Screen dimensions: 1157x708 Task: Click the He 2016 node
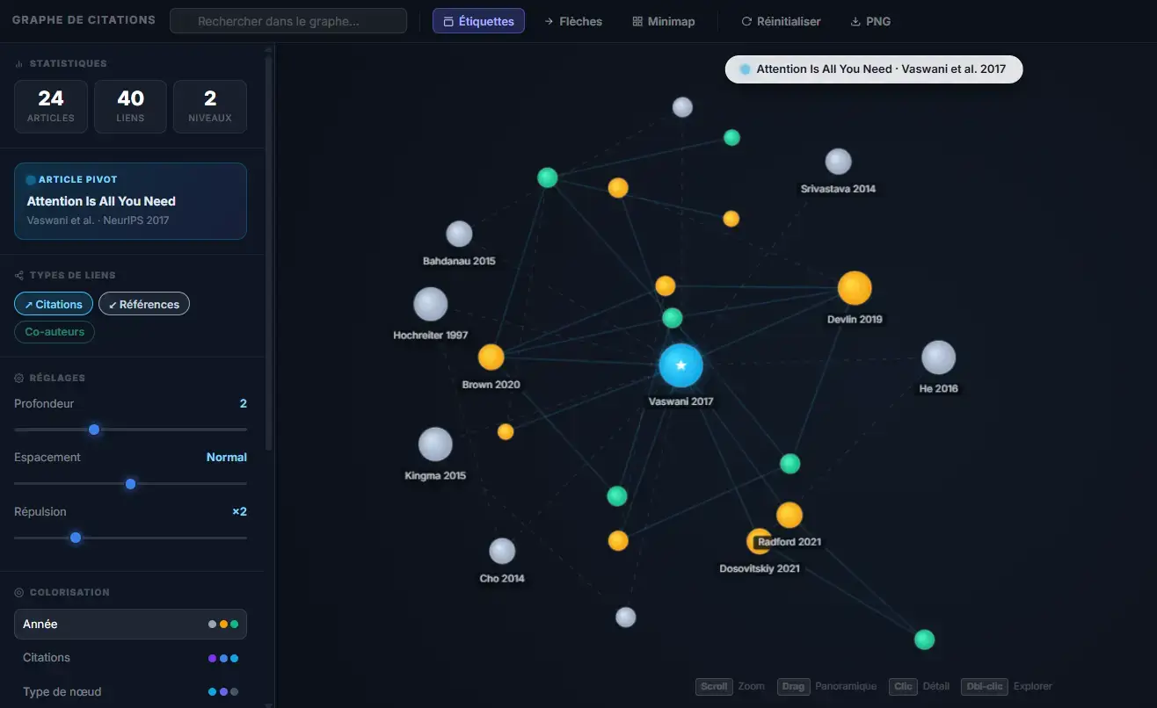pos(938,358)
